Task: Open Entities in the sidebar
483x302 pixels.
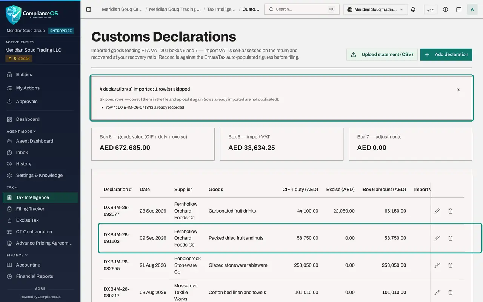Action: pos(40,75)
